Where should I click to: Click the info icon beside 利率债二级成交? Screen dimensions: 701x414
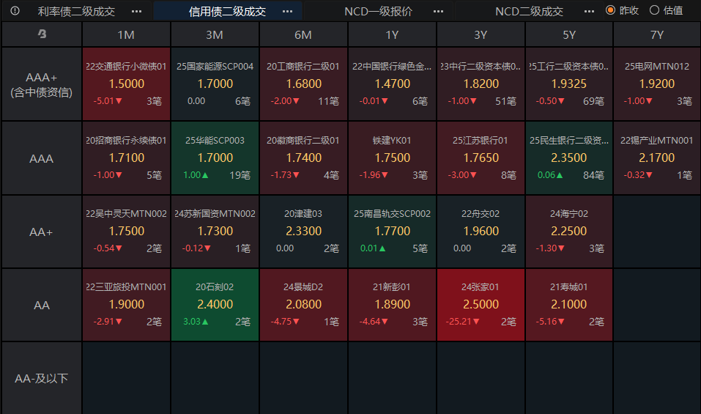(15, 11)
